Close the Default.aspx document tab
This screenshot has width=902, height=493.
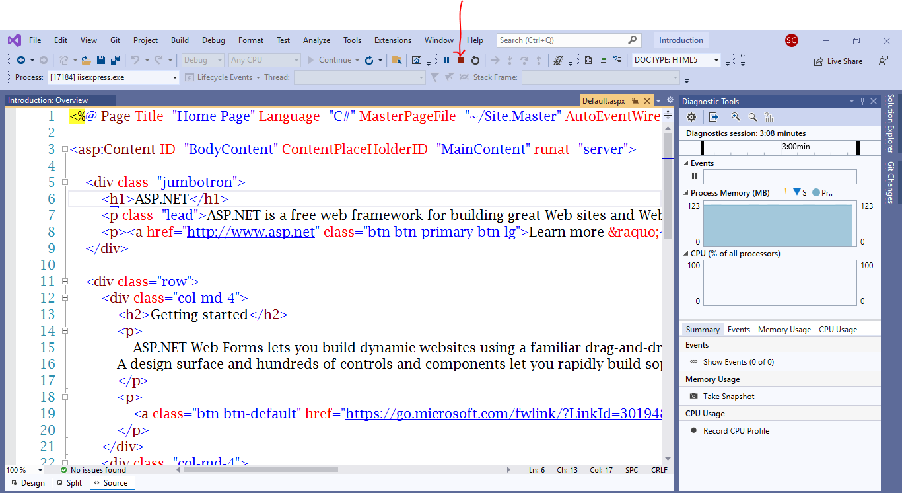pos(647,101)
